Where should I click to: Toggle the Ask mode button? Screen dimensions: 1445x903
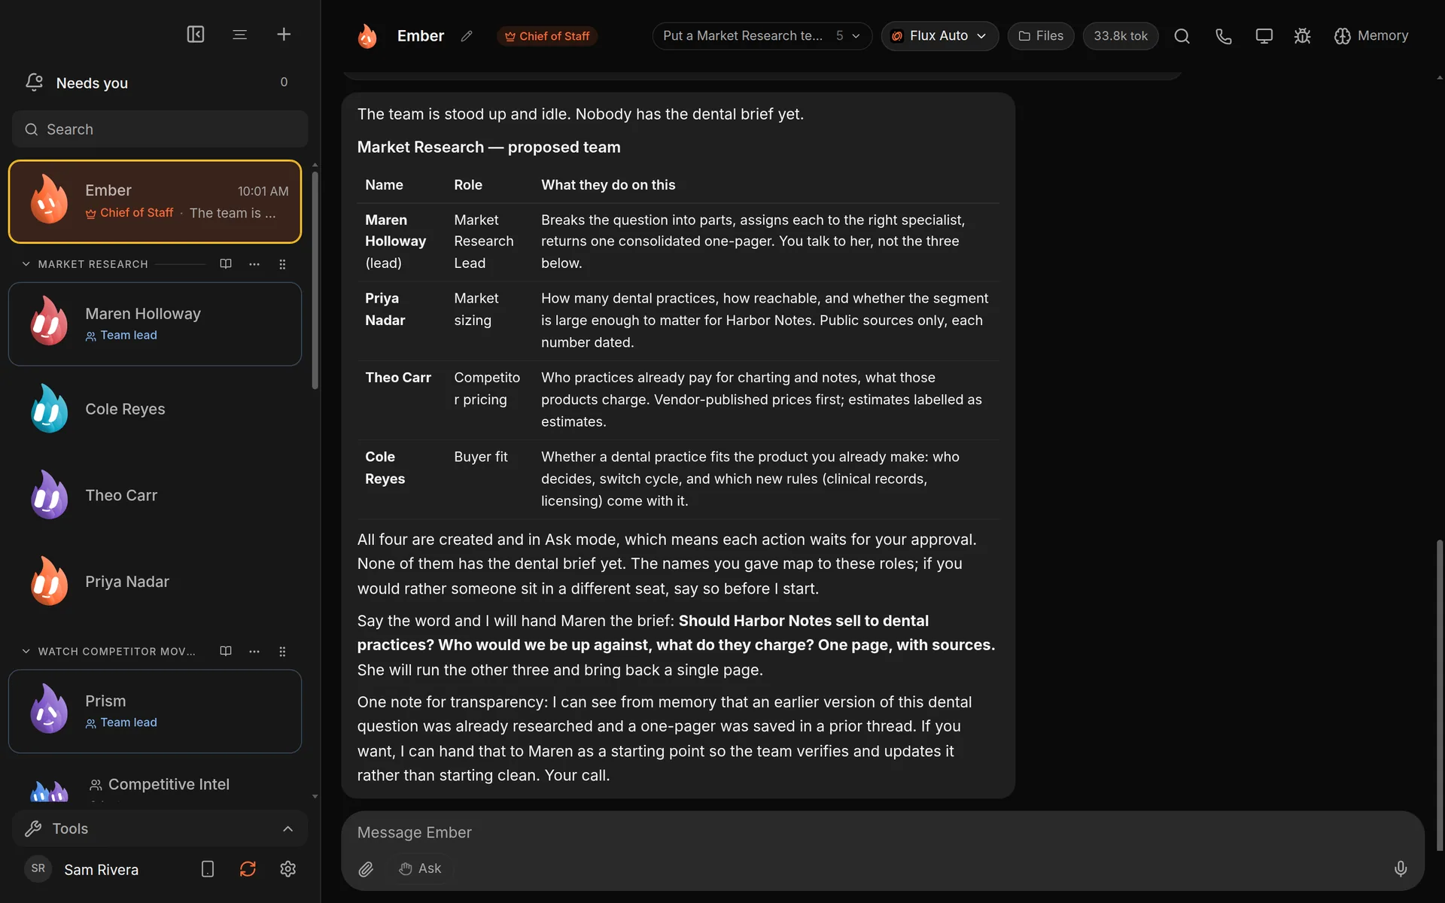(420, 868)
